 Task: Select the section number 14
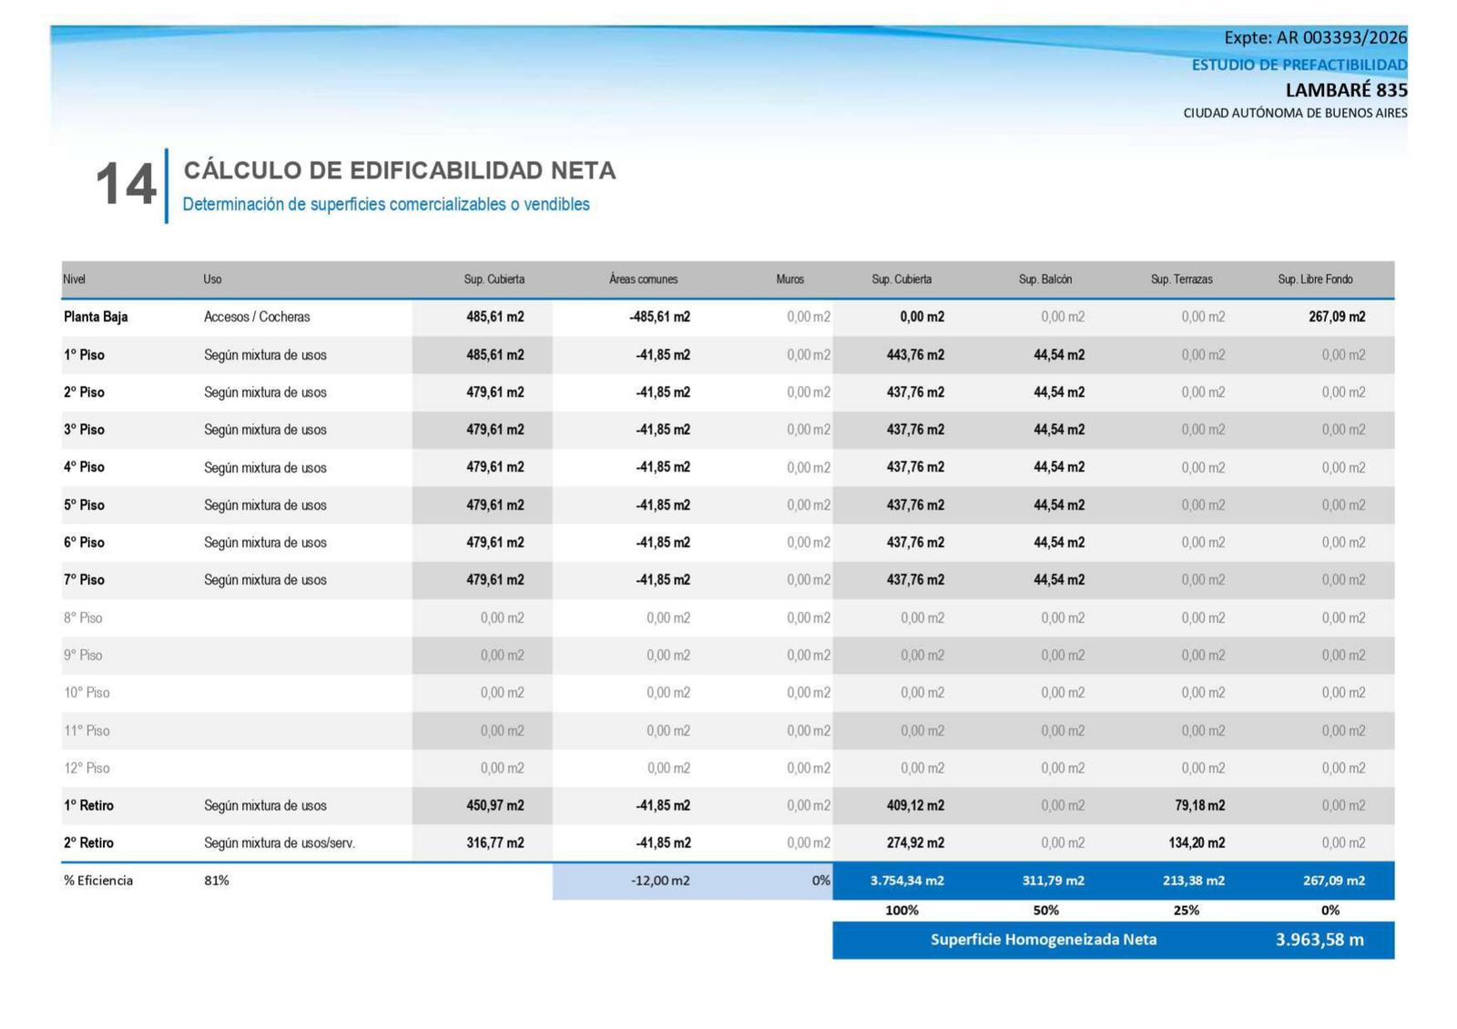pos(125,184)
